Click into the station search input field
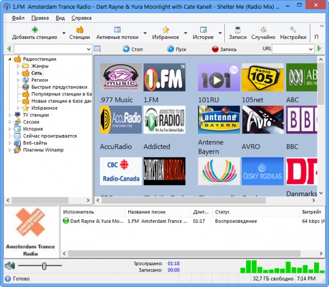Viewport: 329px width, 287px height. [x=50, y=49]
